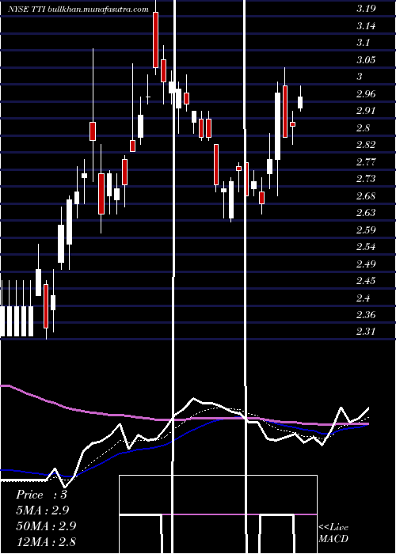Click the 2.73 axis label
Image resolution: width=396 pixels, height=554 pixels.
click(x=366, y=179)
